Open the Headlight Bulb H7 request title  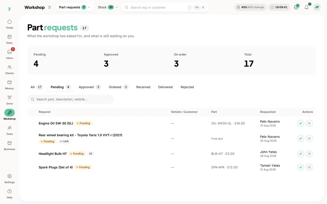click(53, 154)
